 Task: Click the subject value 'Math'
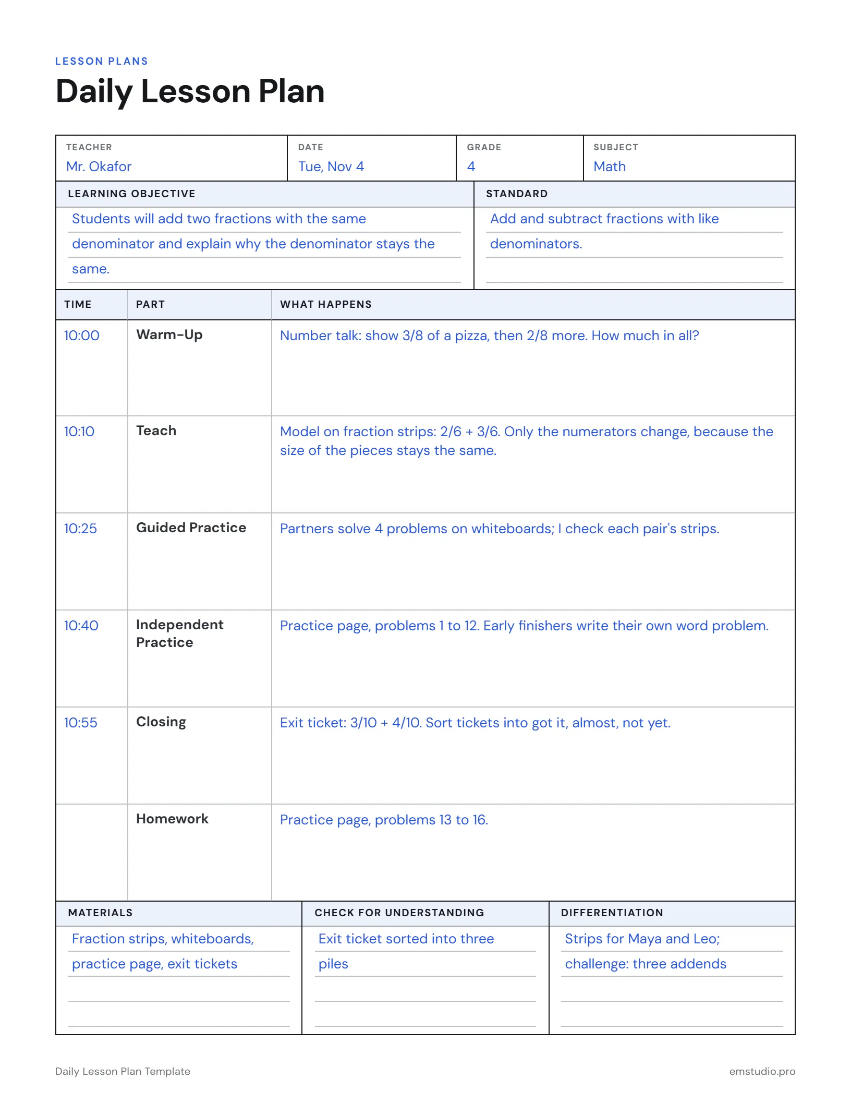tap(610, 166)
